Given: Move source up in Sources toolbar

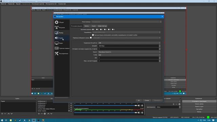Looking at the screenshot, I should 48,114.
